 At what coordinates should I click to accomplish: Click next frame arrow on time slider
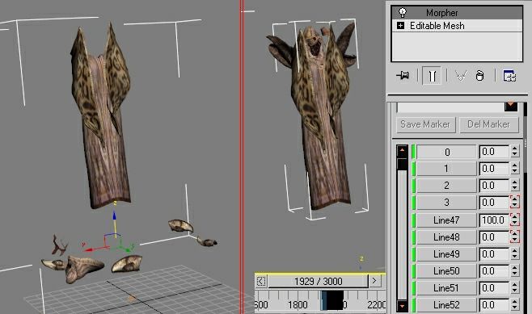[374, 281]
